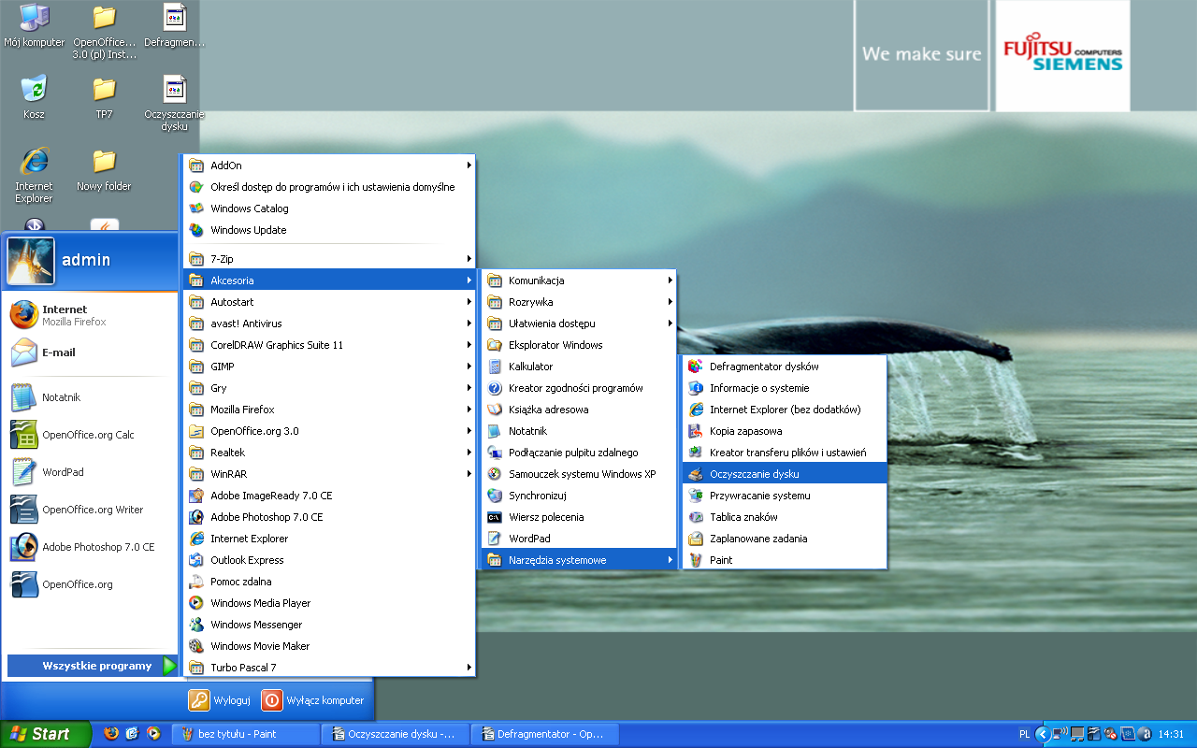
Task: Open OpenOffice.org 3.0 program group
Action: point(329,431)
